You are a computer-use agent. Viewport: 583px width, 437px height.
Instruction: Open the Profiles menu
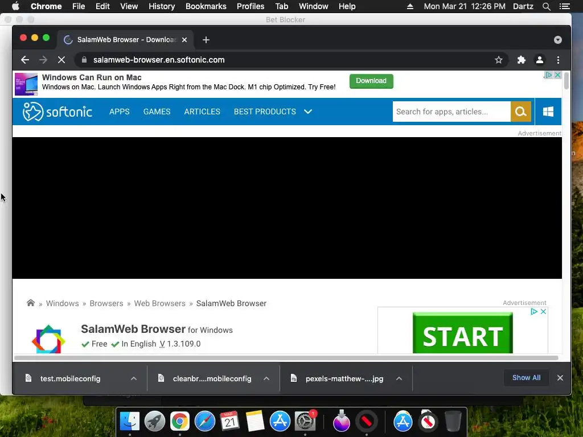tap(251, 6)
